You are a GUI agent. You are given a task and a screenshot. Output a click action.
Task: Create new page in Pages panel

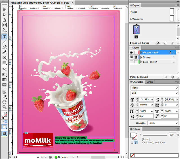tap(165, 43)
